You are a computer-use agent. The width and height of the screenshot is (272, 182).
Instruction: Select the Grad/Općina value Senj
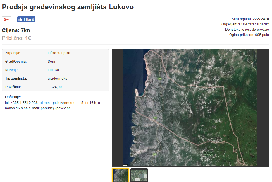click(x=51, y=62)
